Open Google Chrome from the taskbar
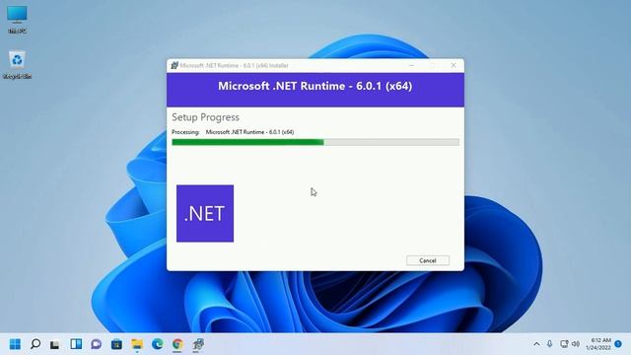Screen dimensions: 631x355 point(177,344)
